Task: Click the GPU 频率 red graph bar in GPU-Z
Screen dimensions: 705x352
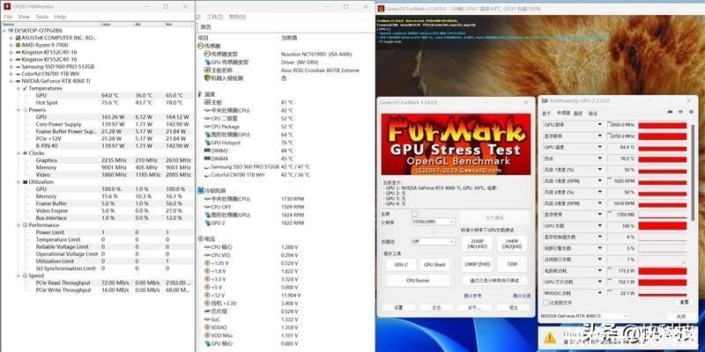Action: 663,125
